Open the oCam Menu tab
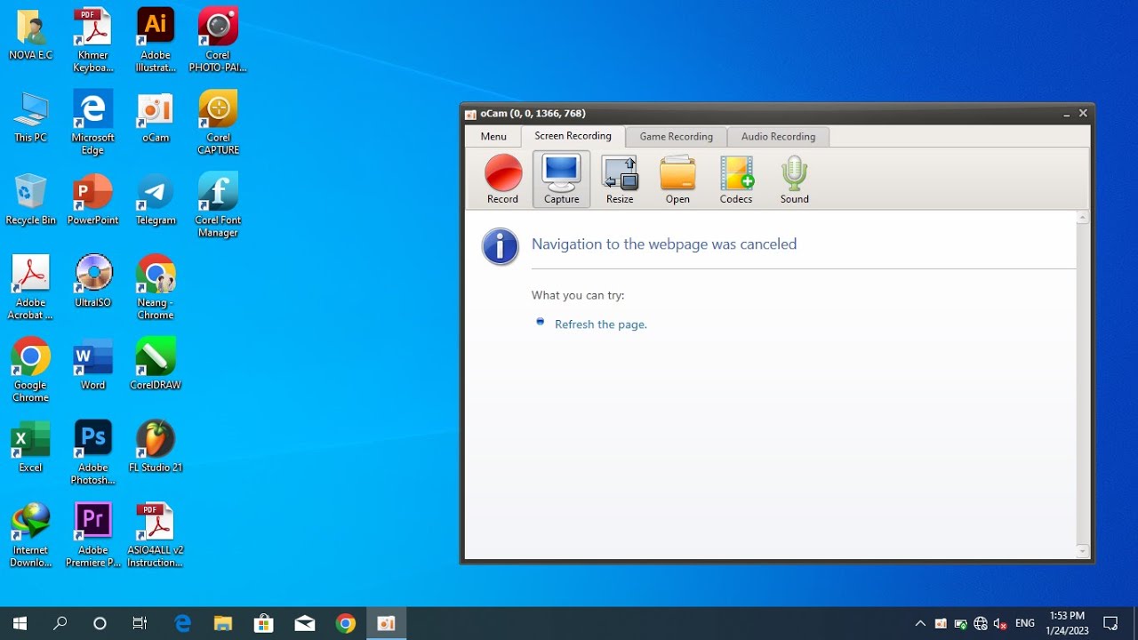This screenshot has width=1138, height=640. pyautogui.click(x=493, y=137)
